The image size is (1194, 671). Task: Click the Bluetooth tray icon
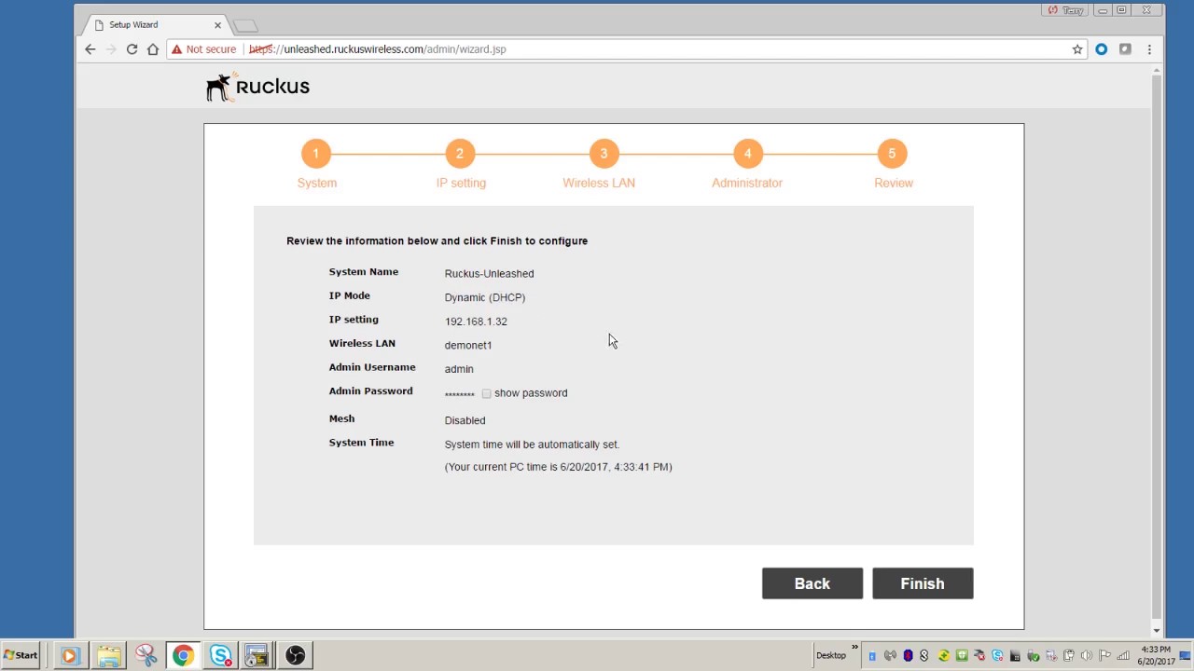click(x=908, y=655)
